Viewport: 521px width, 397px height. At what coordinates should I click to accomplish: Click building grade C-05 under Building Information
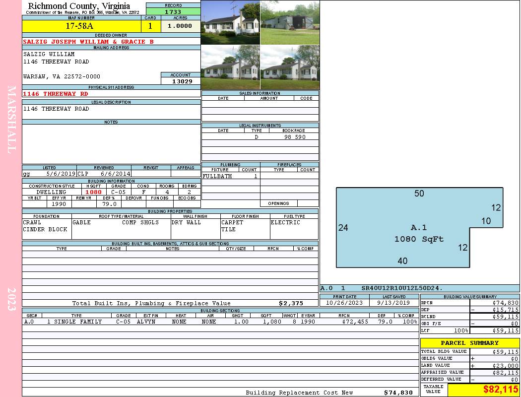(x=118, y=192)
